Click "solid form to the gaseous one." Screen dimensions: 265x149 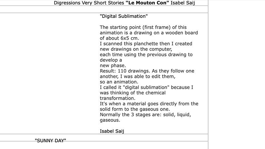tap(136, 109)
